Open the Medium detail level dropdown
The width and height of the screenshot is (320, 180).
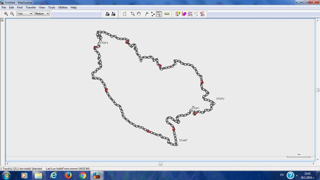coord(42,14)
